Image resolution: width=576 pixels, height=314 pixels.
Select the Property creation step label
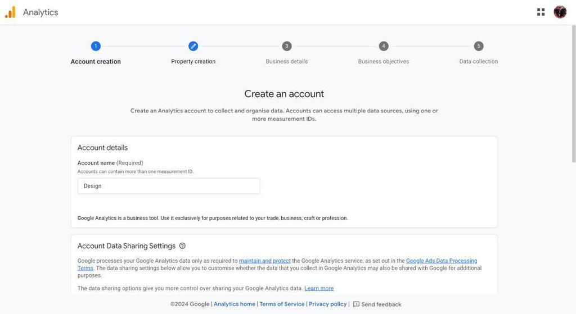193,62
